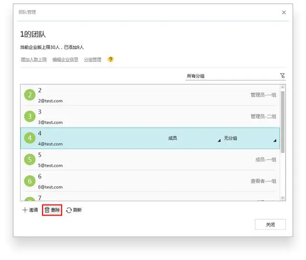The image size is (306, 260).
Task: Open the 分组管理 link
Action: tap(92, 59)
